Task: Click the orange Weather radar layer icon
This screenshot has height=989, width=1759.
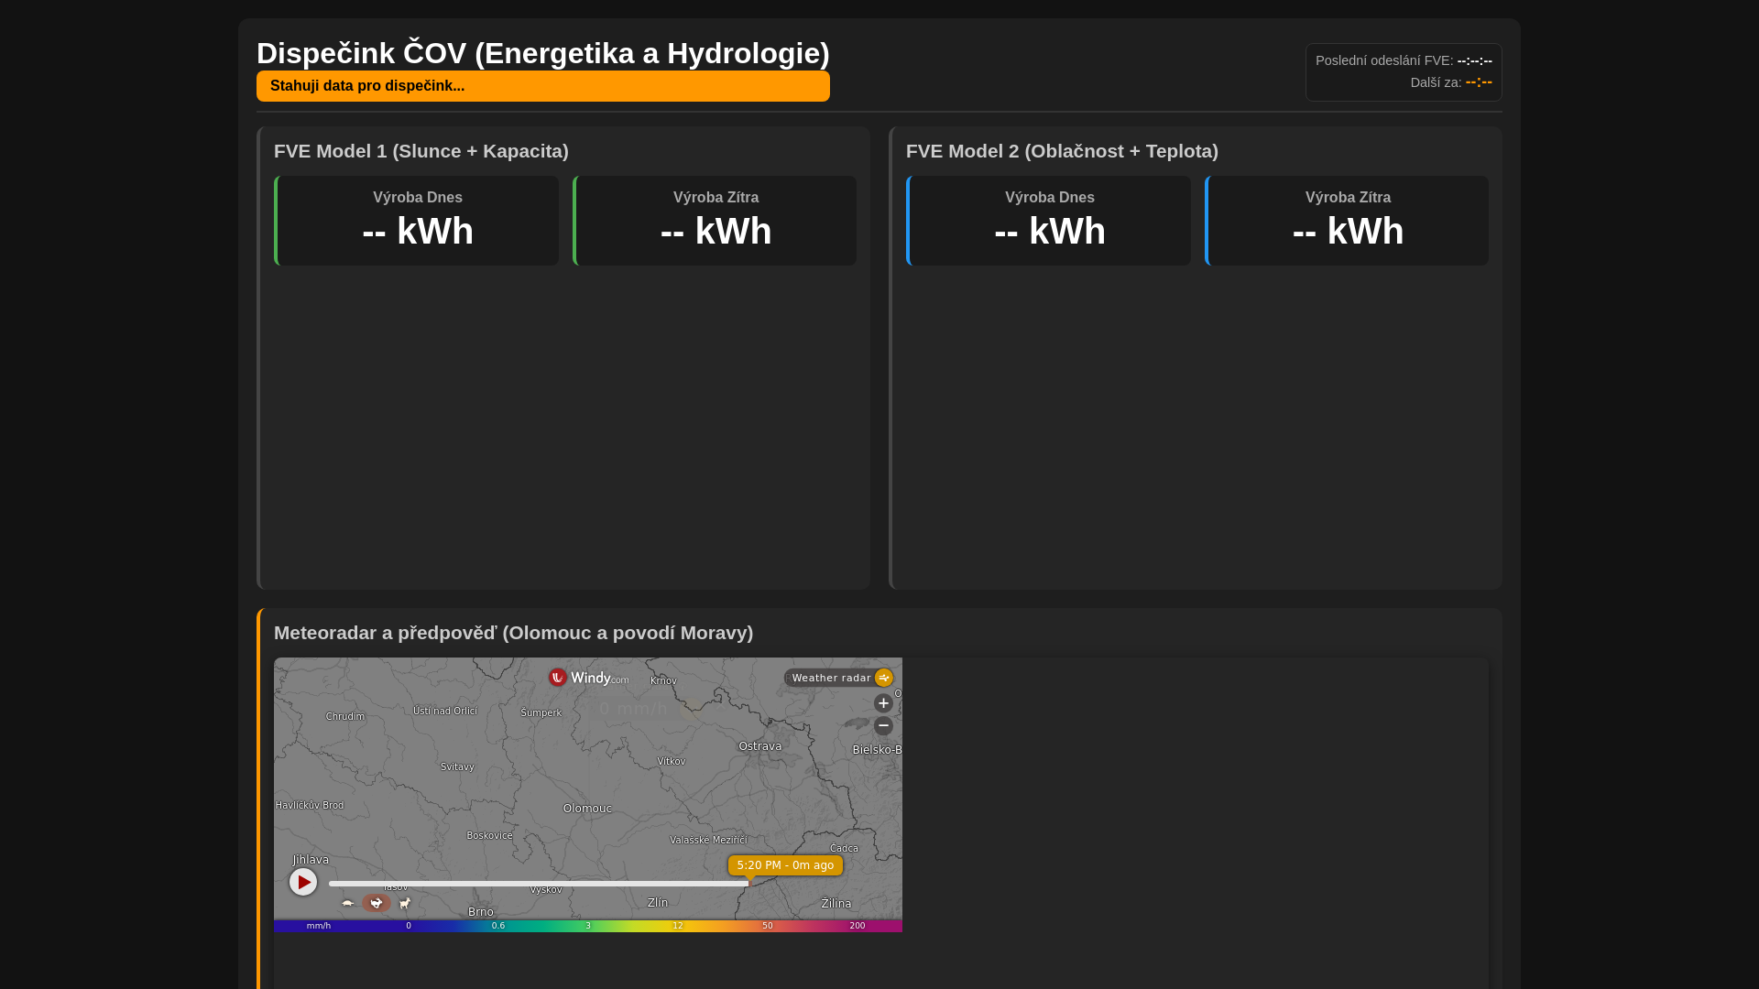Action: 884,678
